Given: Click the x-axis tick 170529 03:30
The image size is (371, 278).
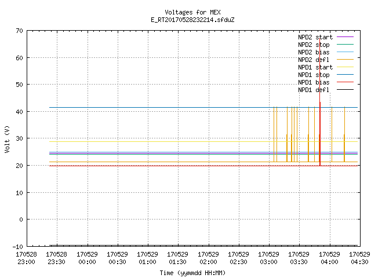Looking at the screenshot, I should coord(299,258).
